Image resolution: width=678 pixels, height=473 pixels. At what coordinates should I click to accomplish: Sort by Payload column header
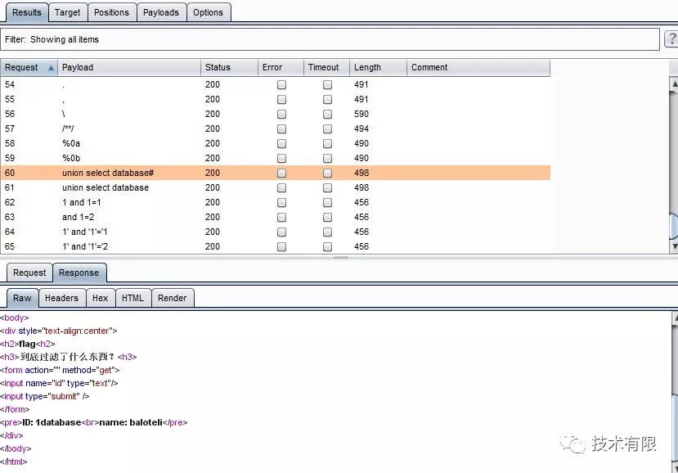pos(129,67)
